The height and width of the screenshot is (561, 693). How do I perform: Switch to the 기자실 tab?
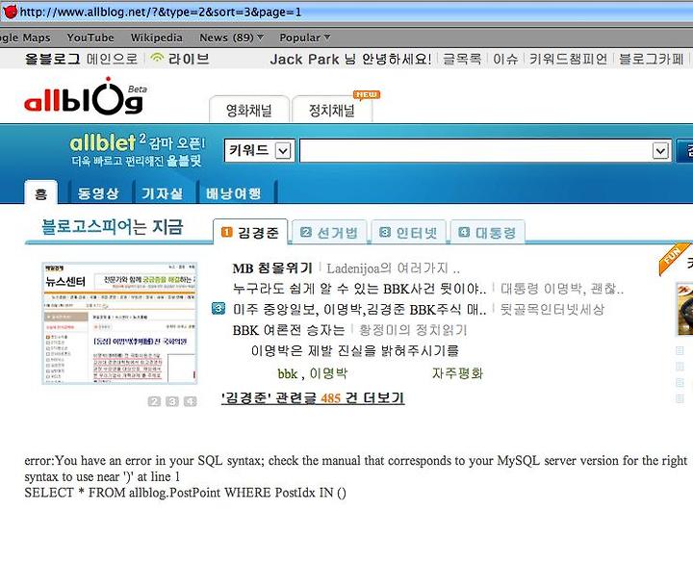[163, 193]
